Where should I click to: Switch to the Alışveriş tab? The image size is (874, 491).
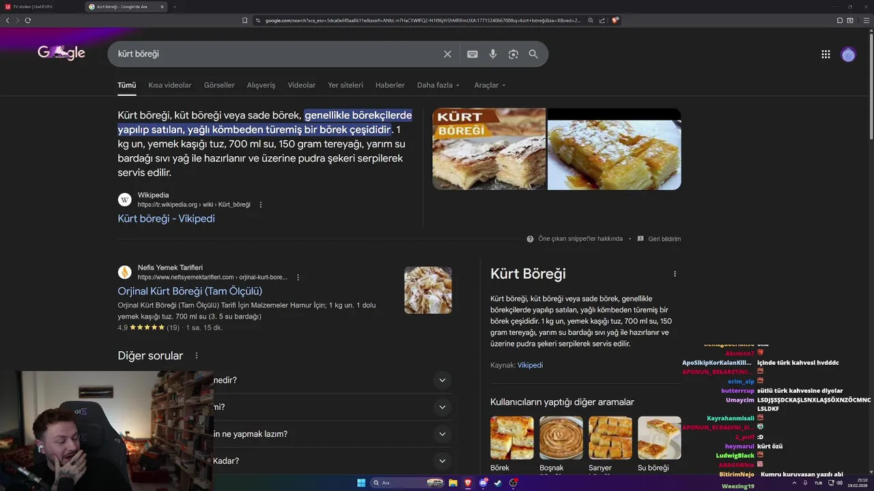(x=261, y=85)
